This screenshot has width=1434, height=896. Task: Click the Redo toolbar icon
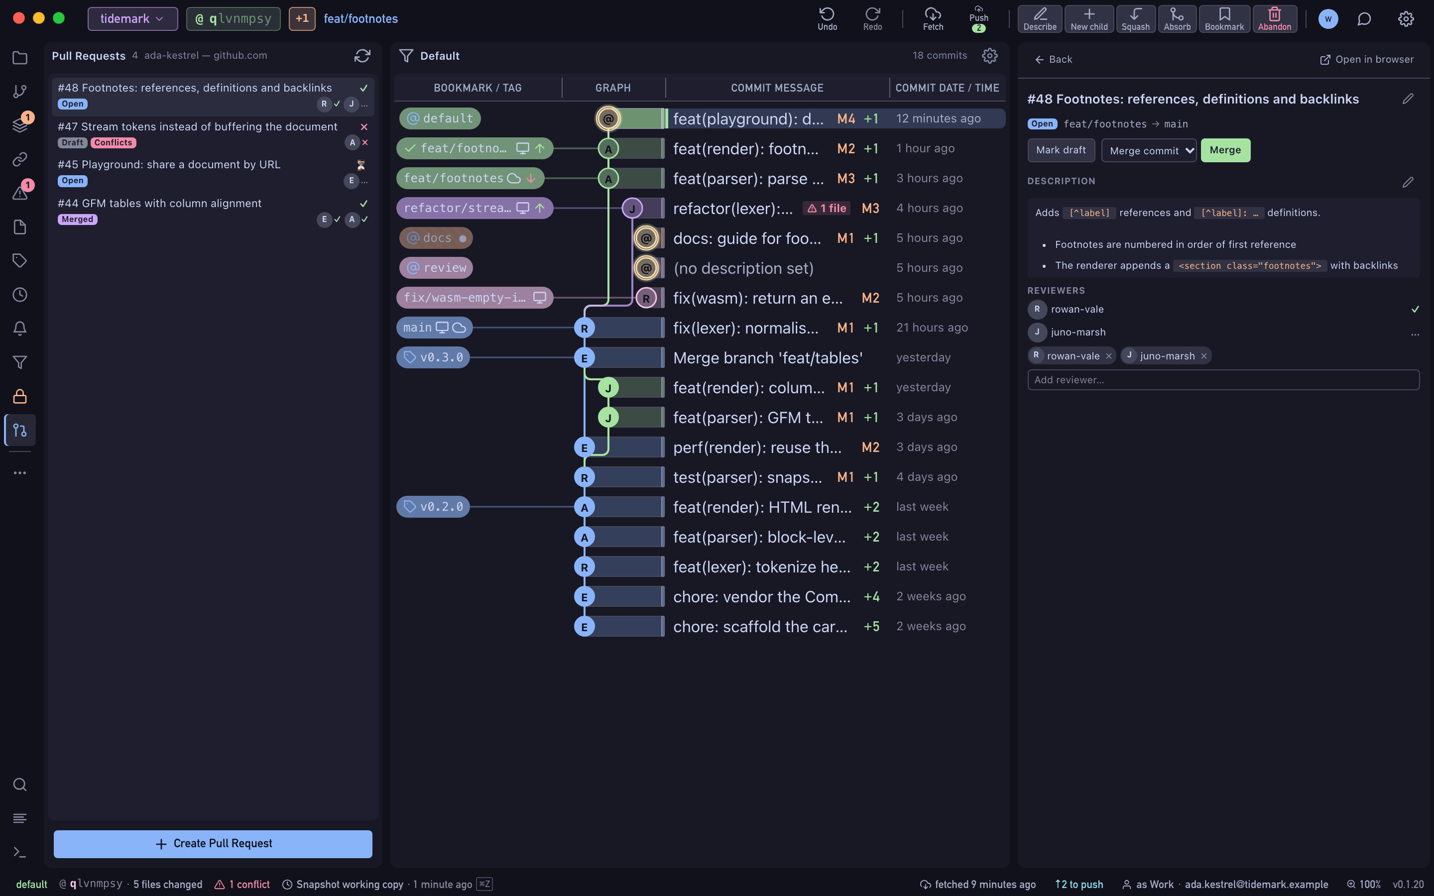tap(872, 19)
